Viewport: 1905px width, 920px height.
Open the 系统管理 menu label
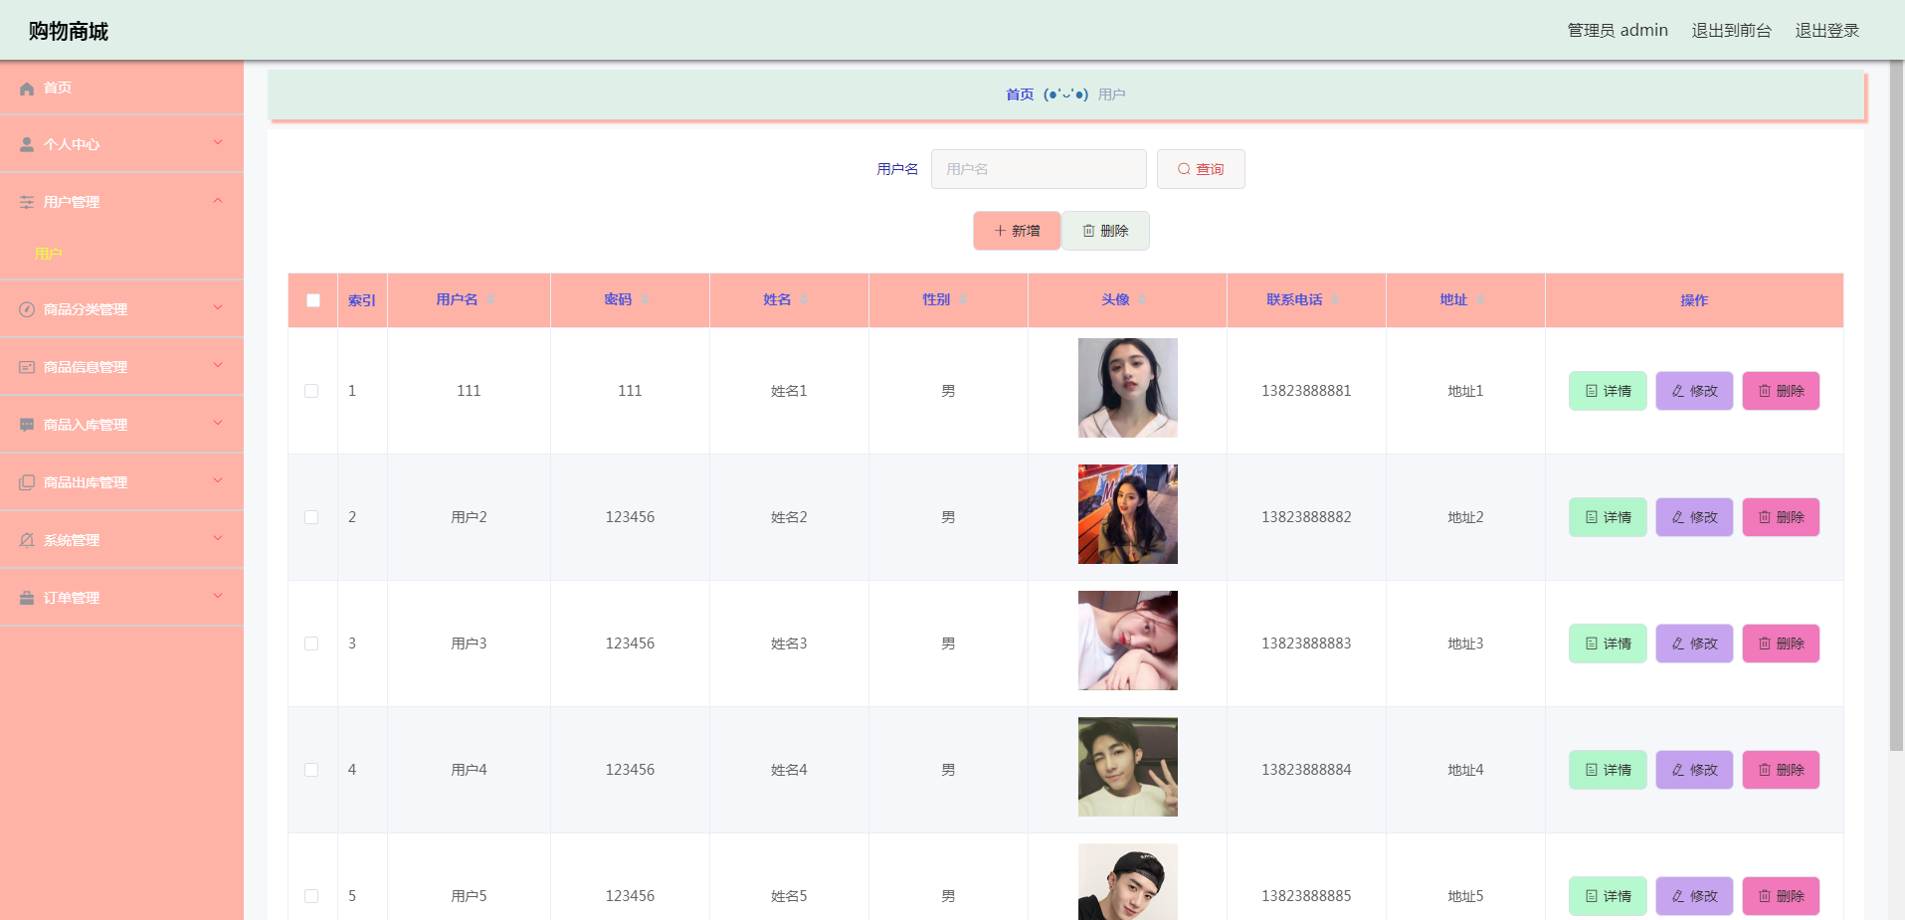72,541
